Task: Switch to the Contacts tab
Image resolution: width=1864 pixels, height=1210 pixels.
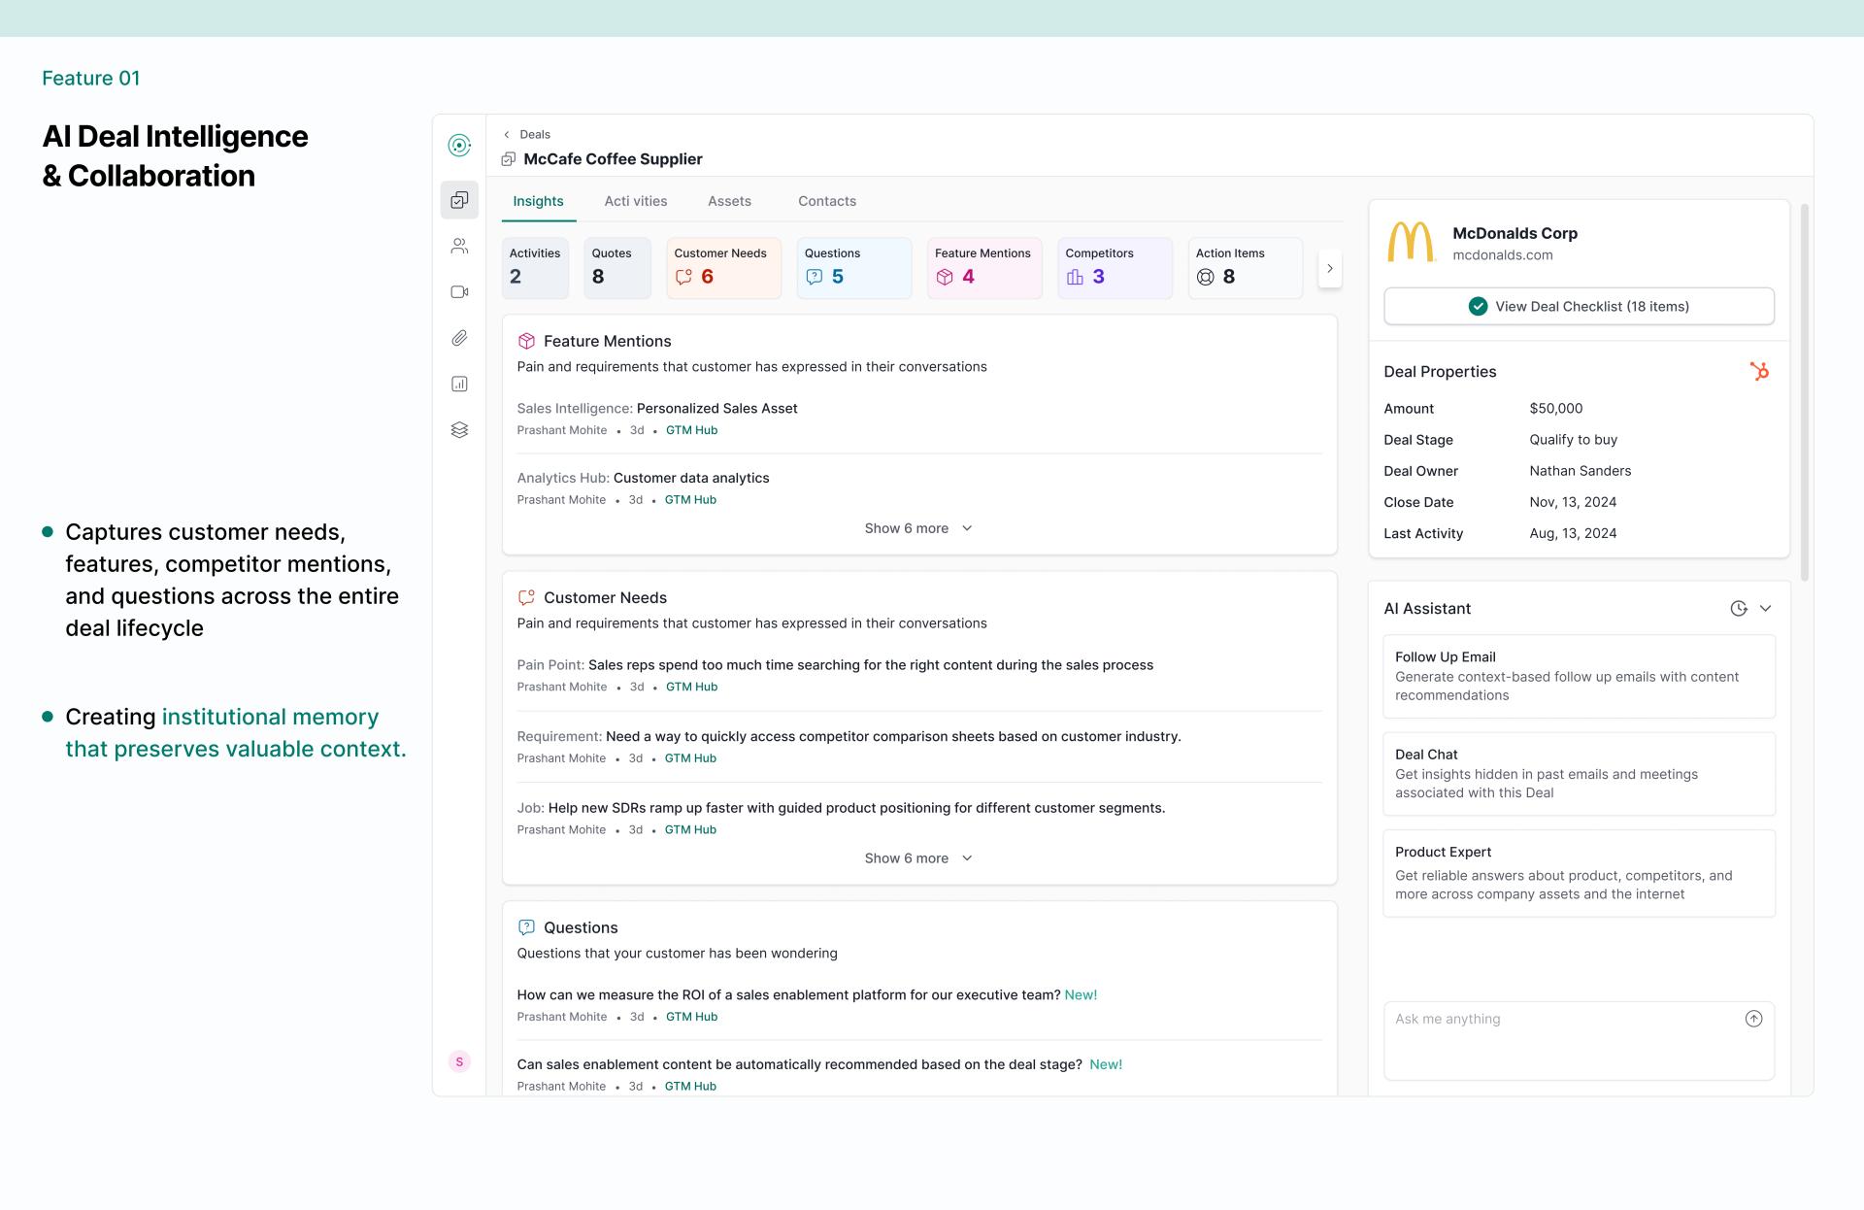Action: click(x=826, y=201)
